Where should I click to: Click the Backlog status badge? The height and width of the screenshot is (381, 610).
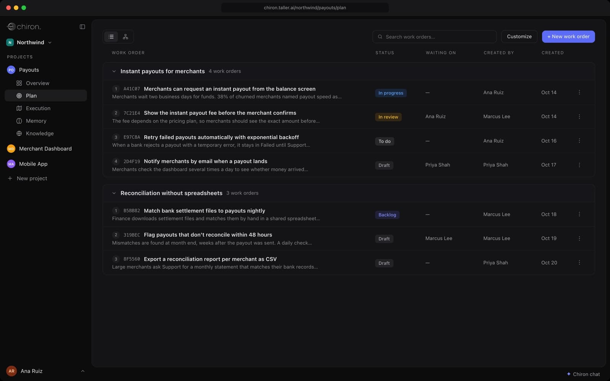(387, 215)
